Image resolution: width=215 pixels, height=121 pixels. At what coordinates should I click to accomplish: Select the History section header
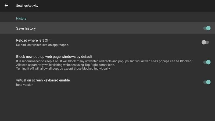tap(21, 19)
